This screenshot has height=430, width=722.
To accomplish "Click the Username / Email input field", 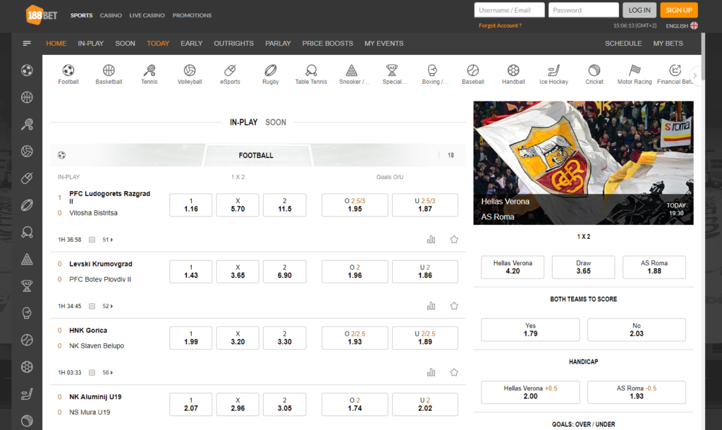I will click(x=509, y=10).
